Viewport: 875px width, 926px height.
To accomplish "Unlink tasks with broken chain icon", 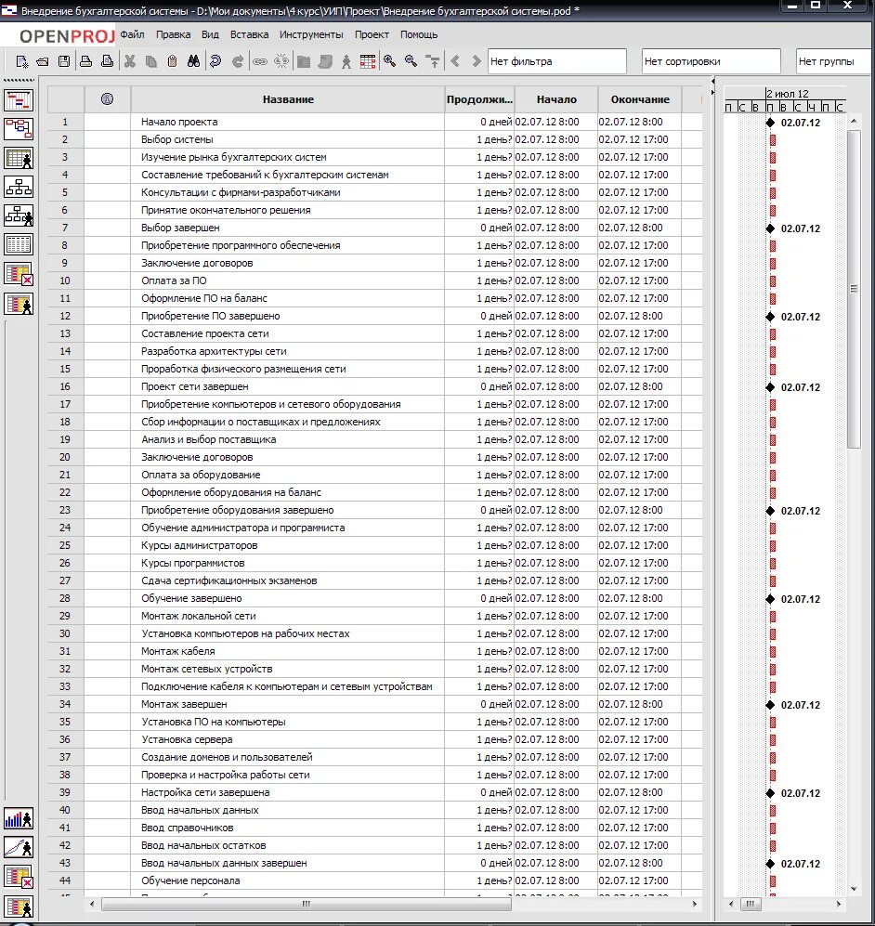I will (x=281, y=61).
